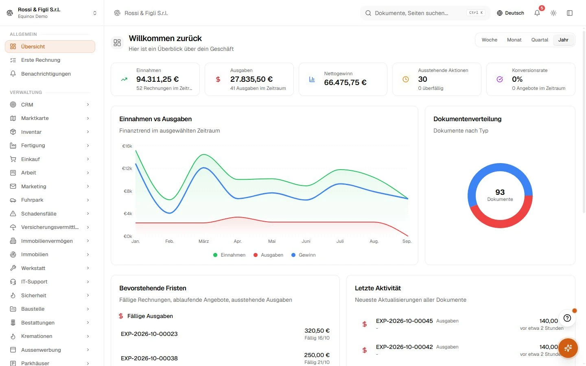The image size is (586, 366).
Task: Toggle the Ausgaben red legend dot
Action: tap(256, 255)
